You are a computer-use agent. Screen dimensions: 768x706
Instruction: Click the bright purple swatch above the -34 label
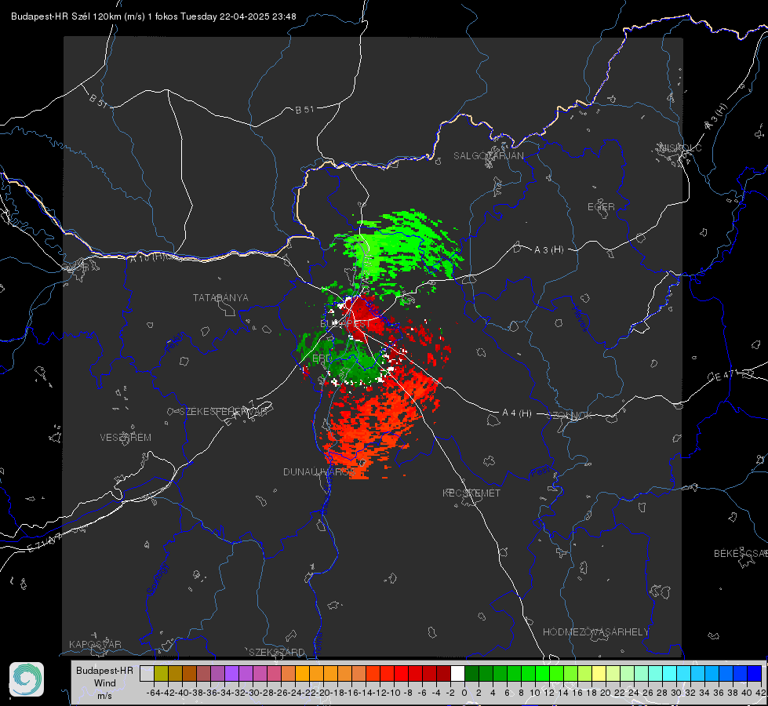pyautogui.click(x=231, y=673)
